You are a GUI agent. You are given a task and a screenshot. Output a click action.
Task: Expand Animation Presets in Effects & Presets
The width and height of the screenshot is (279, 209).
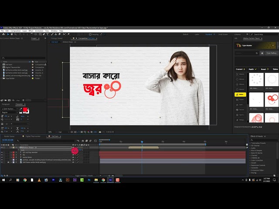pos(250,143)
